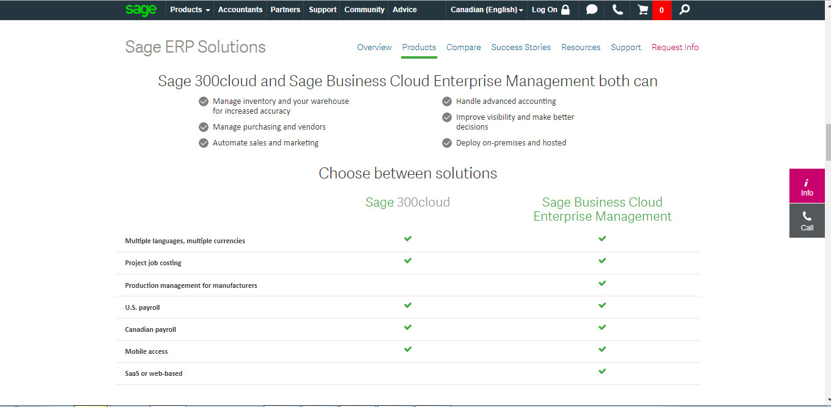The image size is (831, 407).
Task: Click the Sage logo in the top bar
Action: click(141, 10)
